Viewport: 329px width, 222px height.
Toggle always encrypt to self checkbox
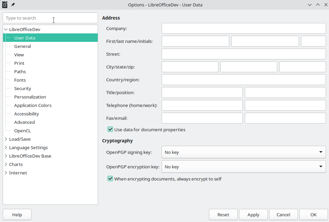[110, 179]
